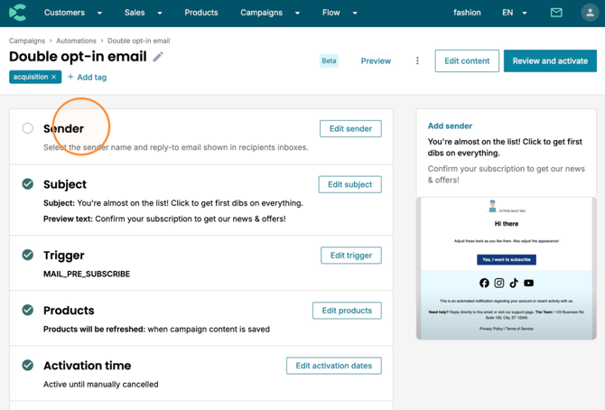Viewport: 605px width, 410px height.
Task: Expand the Flow menu arrow
Action: (x=355, y=14)
